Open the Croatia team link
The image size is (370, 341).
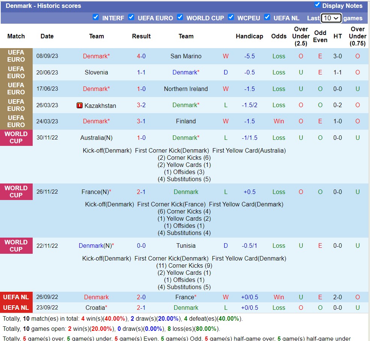pyautogui.click(x=96, y=308)
